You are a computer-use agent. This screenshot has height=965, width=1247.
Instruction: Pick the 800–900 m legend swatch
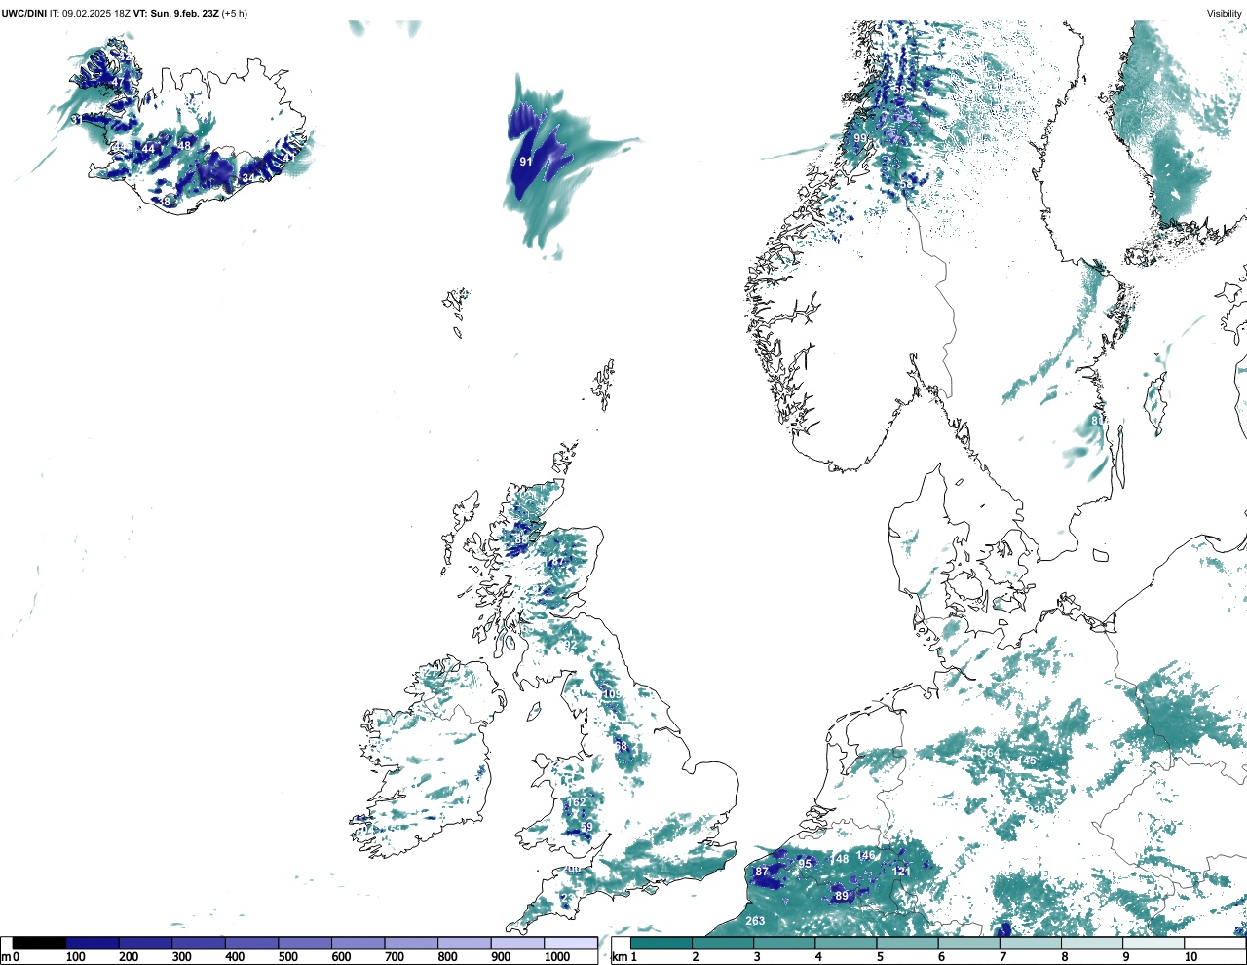pyautogui.click(x=465, y=944)
